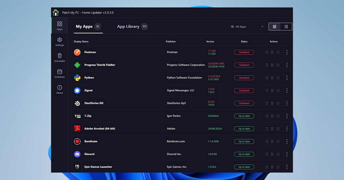The width and height of the screenshot is (344, 180).
Task: Click the view-details icon for Python
Action: [267, 78]
